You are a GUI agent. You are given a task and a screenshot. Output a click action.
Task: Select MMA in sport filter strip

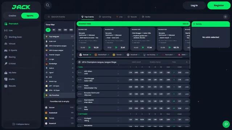coord(183,55)
